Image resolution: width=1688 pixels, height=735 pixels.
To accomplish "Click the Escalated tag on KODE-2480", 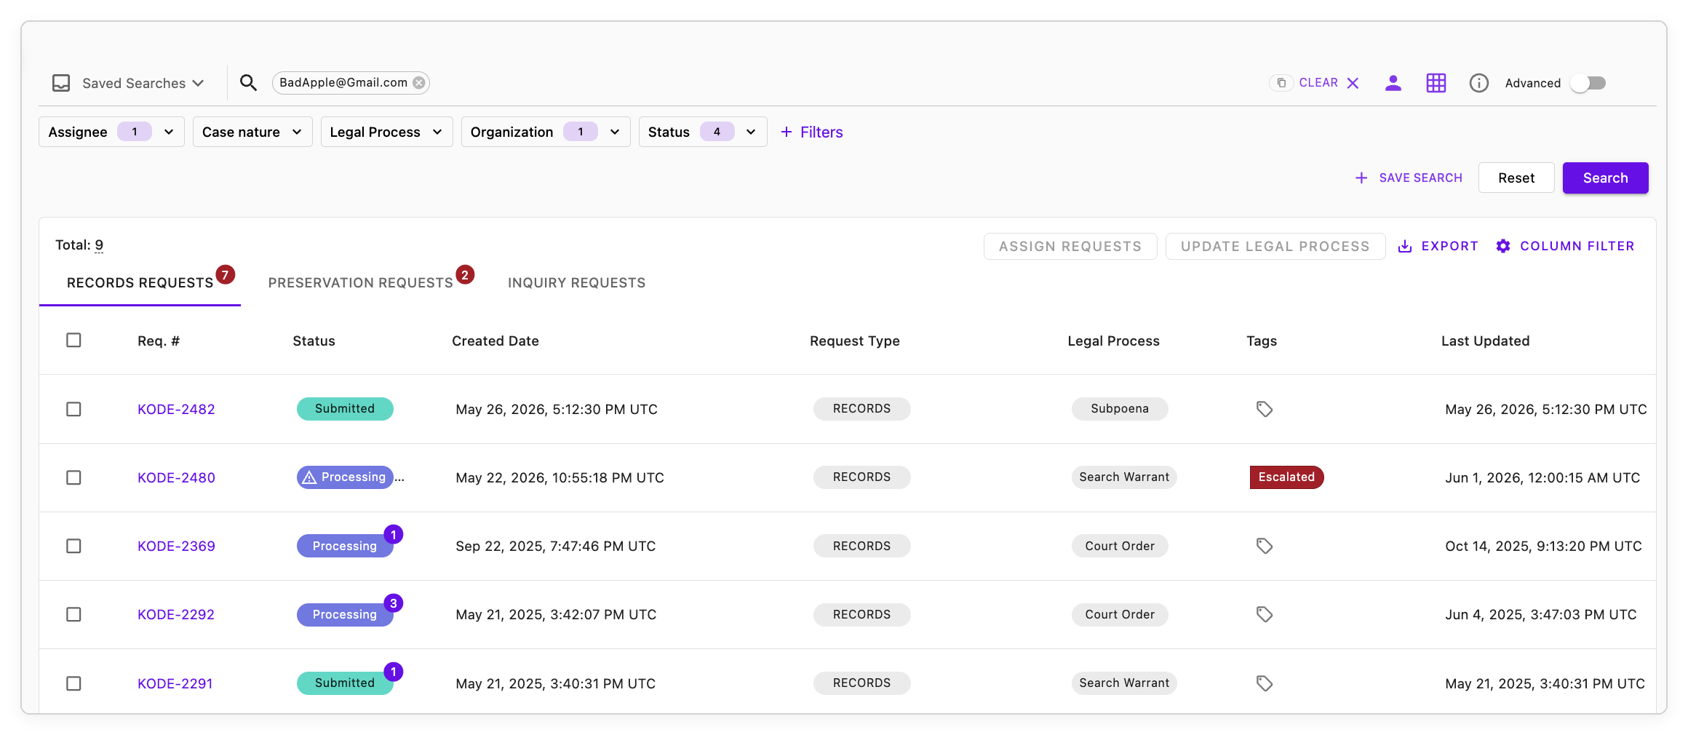I will coord(1286,477).
